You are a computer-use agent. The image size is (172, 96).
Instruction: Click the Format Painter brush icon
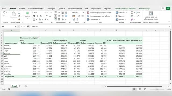pos(19,19)
